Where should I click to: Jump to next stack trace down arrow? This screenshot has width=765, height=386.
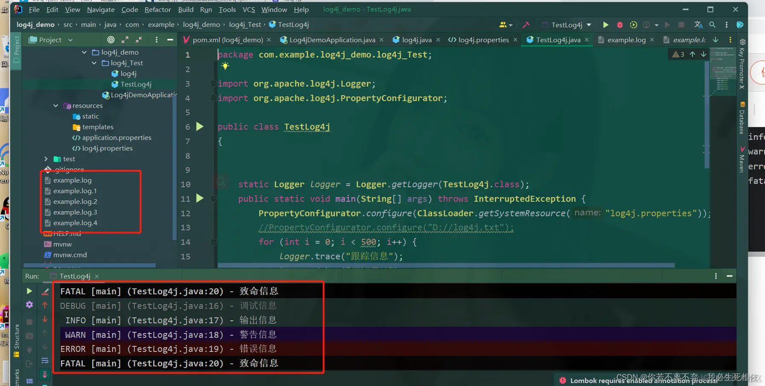pos(45,319)
